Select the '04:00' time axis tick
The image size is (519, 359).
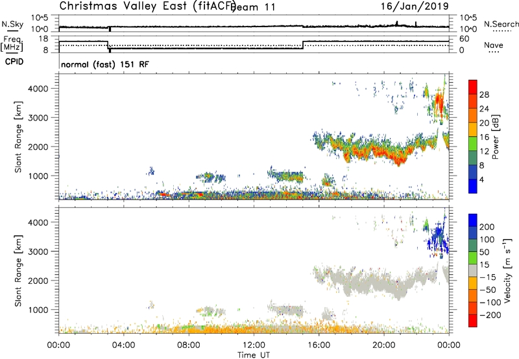[123, 345]
